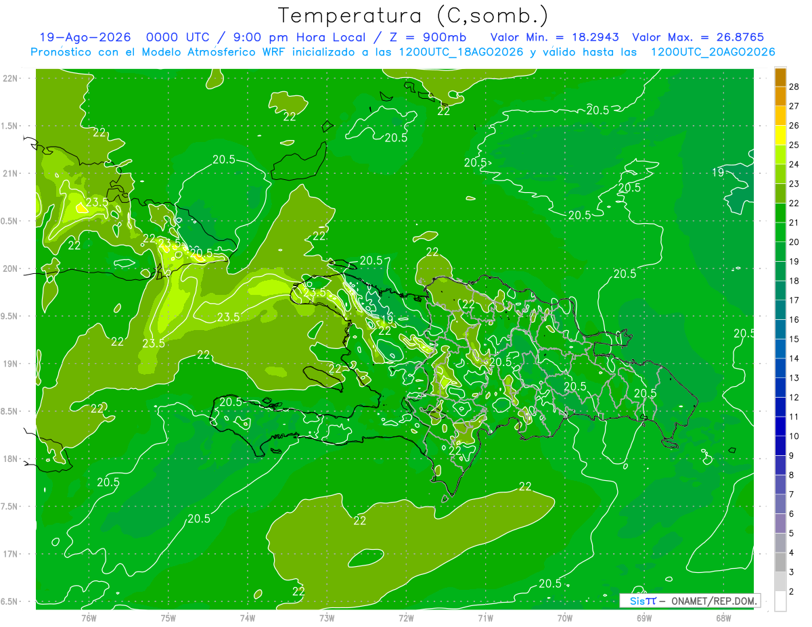Viewport: 812px width, 627px height.
Task: Click the colorbar scale label '15'
Action: pos(794,339)
